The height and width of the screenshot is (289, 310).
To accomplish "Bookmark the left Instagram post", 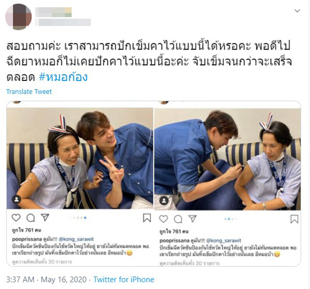I will pyautogui.click(x=147, y=218).
